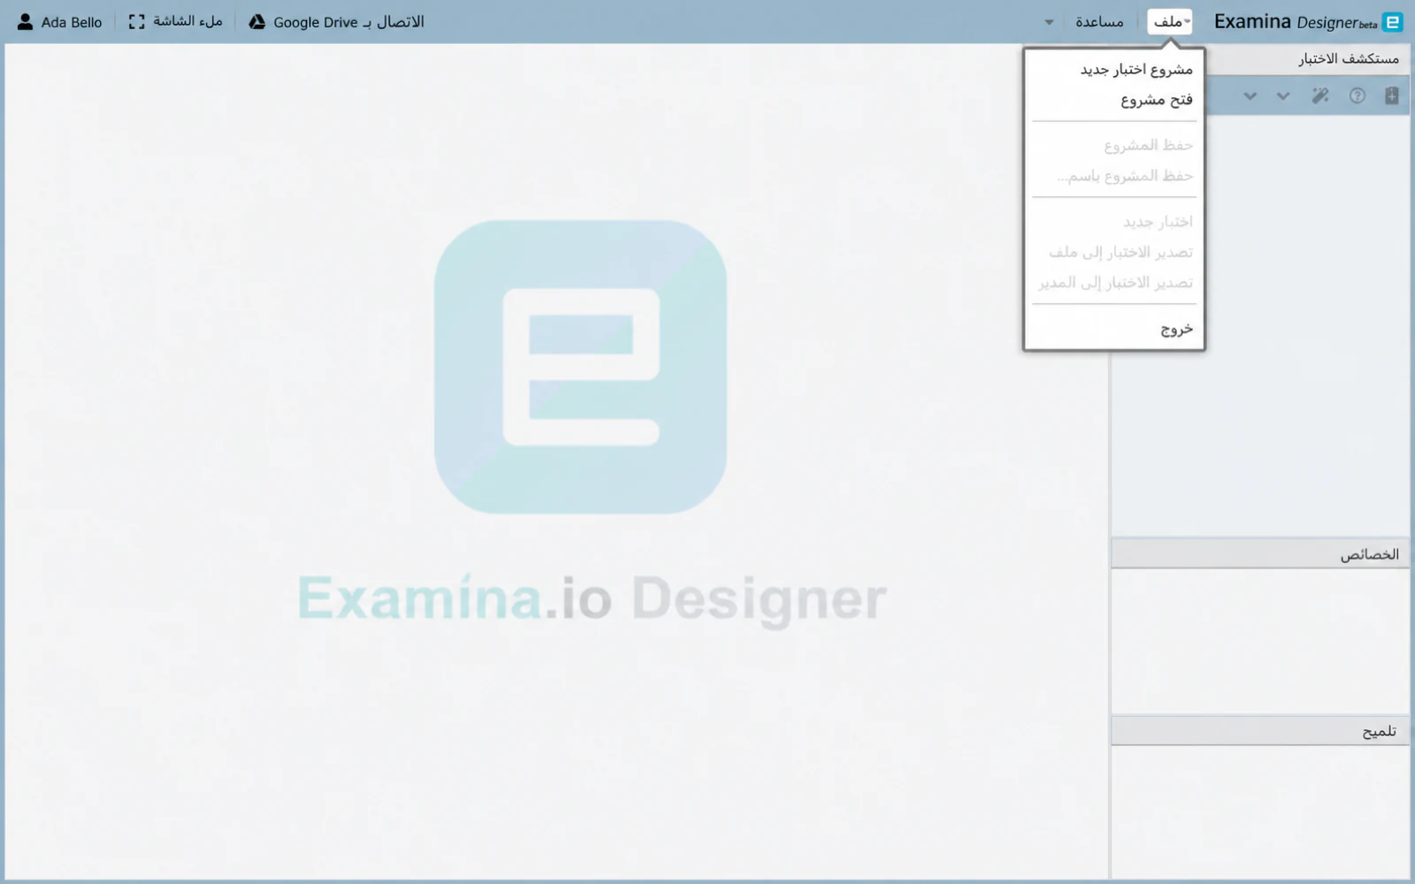Click the Google Drive connect icon
The image size is (1415, 884).
click(256, 22)
